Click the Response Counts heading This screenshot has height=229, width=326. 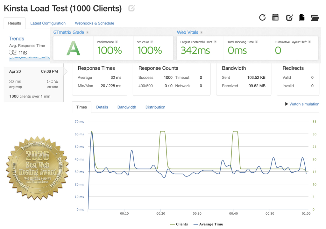158,68
